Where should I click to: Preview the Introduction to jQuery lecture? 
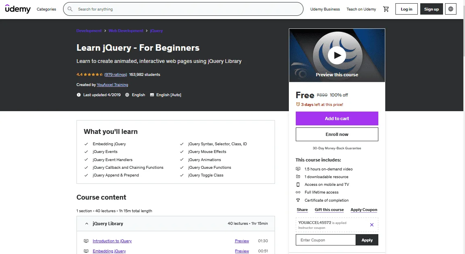point(242,241)
